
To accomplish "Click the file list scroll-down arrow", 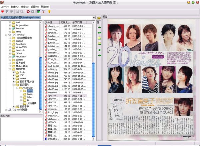I will click(x=93, y=139).
